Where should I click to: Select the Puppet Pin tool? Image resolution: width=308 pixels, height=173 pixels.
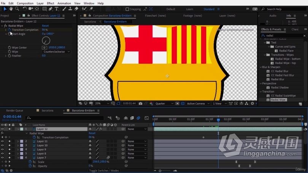(x=91, y=9)
